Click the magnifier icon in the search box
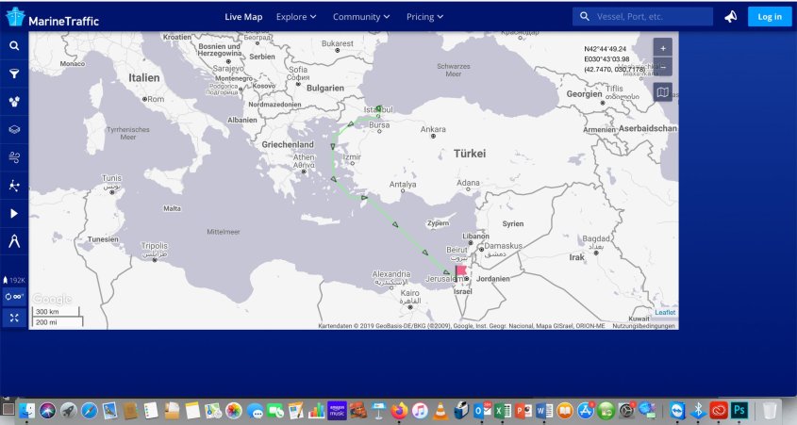Viewport: 797px width, 425px height. [585, 17]
